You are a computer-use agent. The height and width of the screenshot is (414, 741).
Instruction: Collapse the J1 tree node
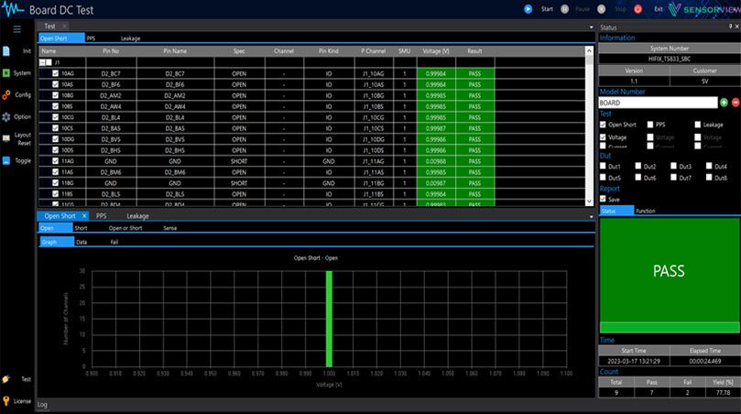click(42, 62)
